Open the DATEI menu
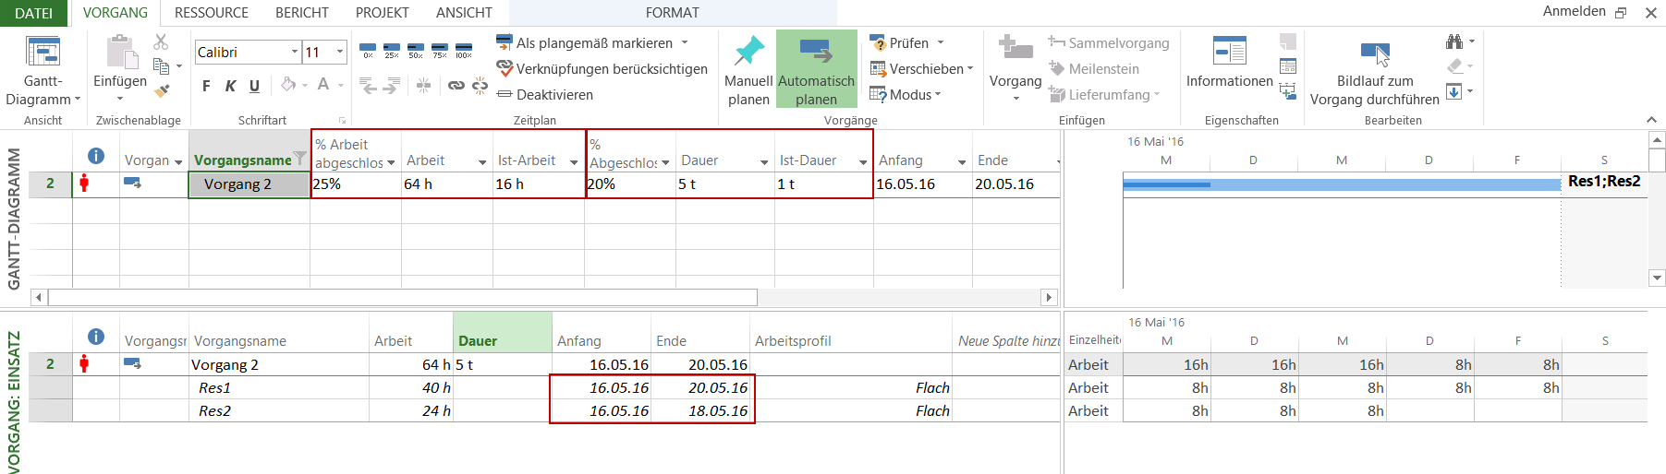 coord(34,13)
